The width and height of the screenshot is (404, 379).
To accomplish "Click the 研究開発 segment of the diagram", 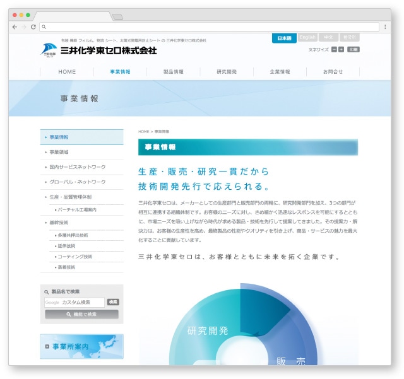I will click(208, 330).
